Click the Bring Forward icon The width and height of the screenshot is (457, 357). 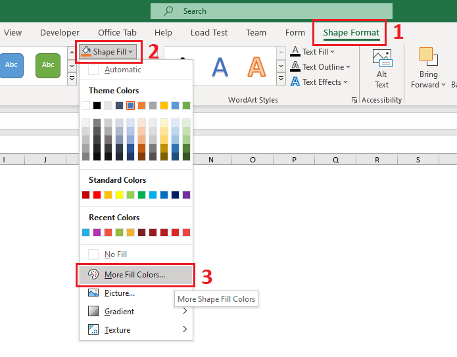pyautogui.click(x=429, y=57)
